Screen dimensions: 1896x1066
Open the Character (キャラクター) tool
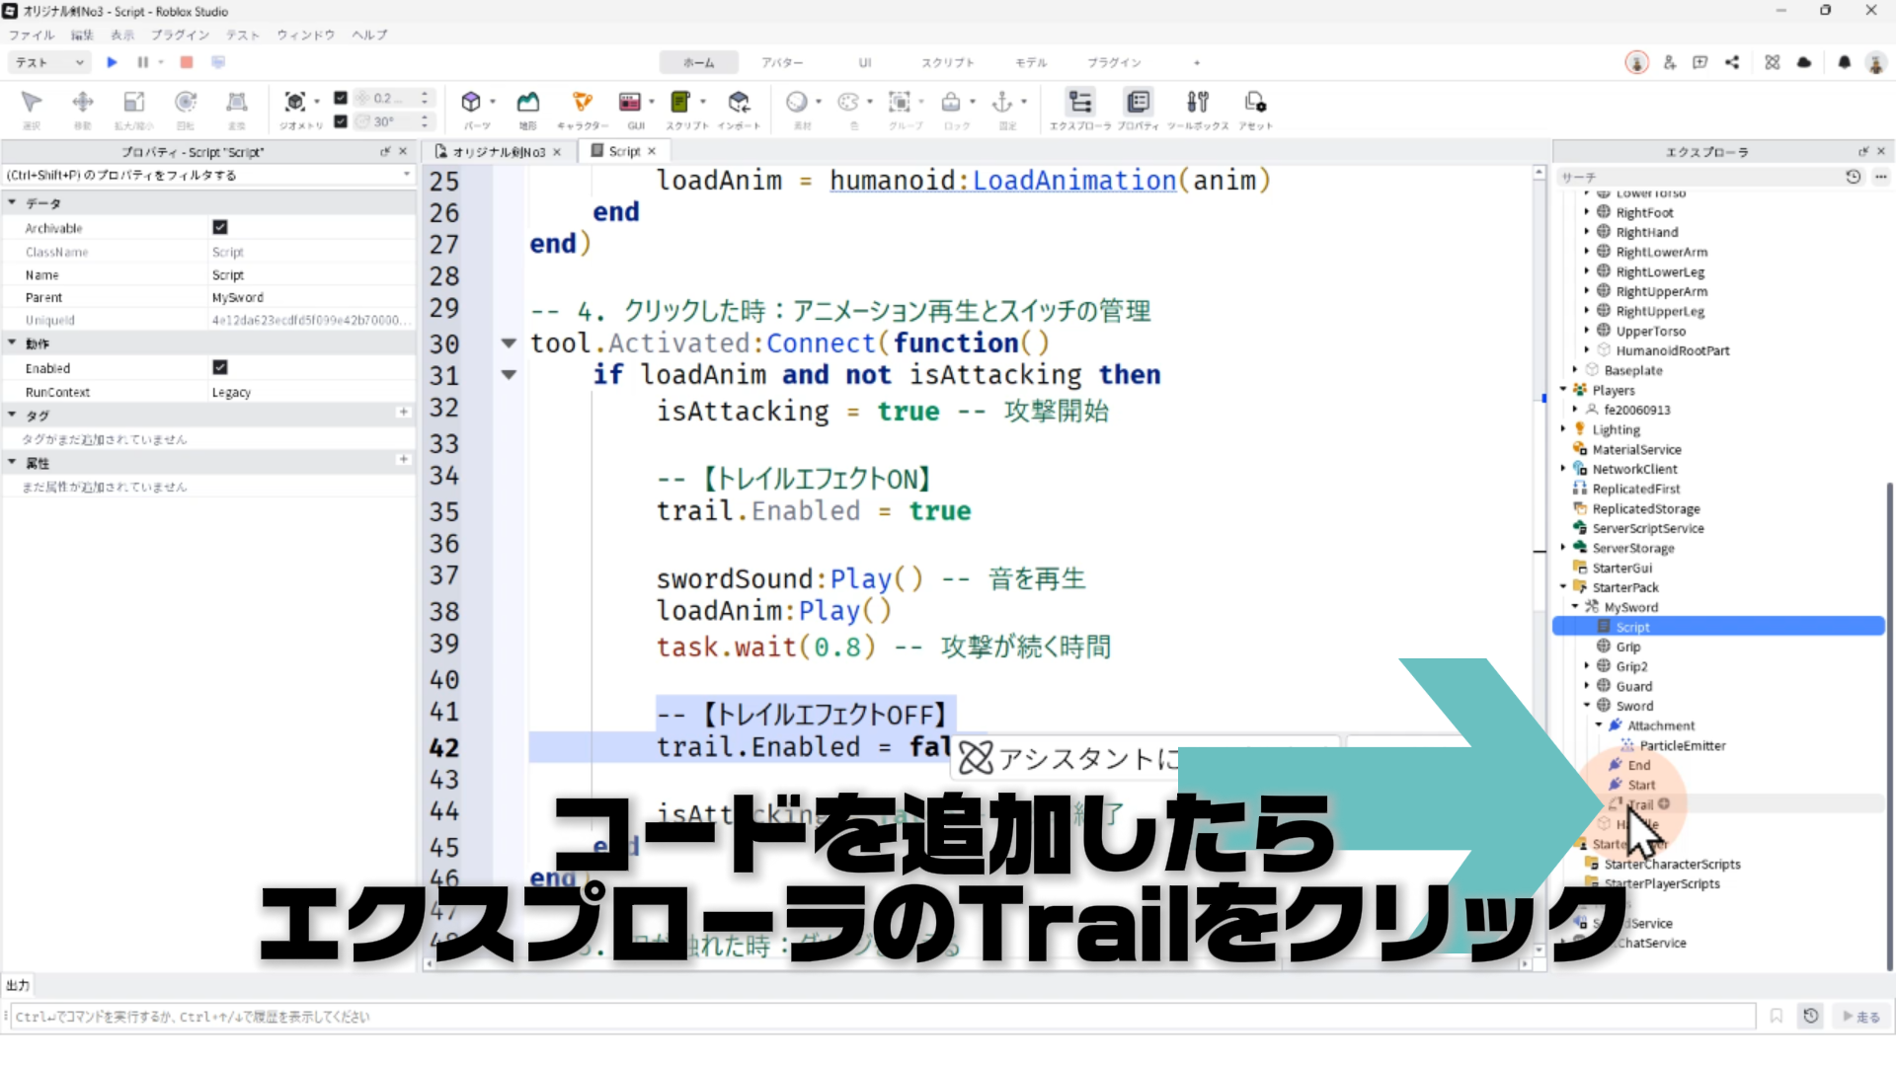pyautogui.click(x=583, y=102)
